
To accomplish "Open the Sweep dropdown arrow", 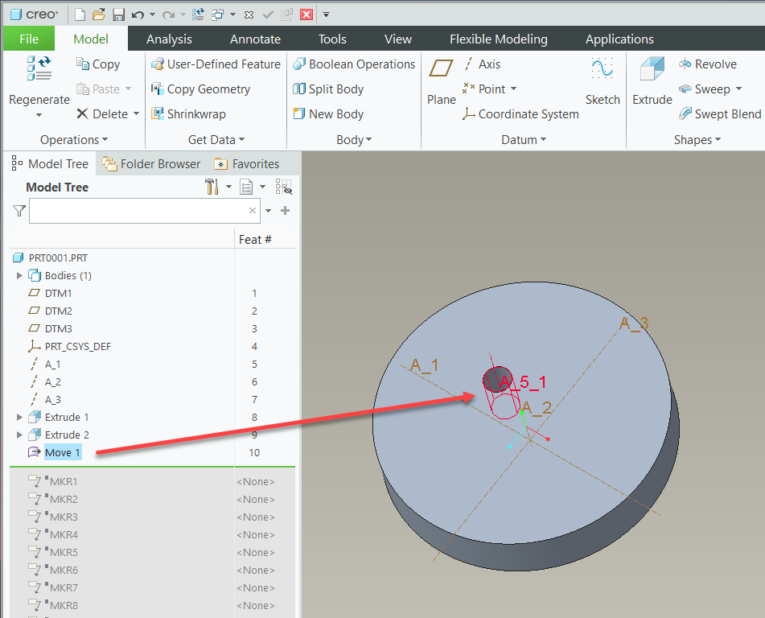I will pos(738,89).
